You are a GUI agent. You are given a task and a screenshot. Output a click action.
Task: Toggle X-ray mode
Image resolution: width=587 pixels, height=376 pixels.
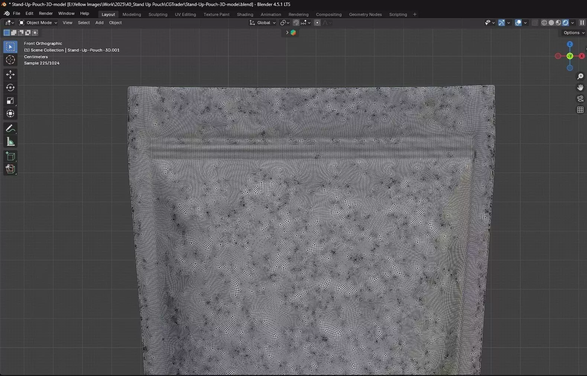click(535, 23)
